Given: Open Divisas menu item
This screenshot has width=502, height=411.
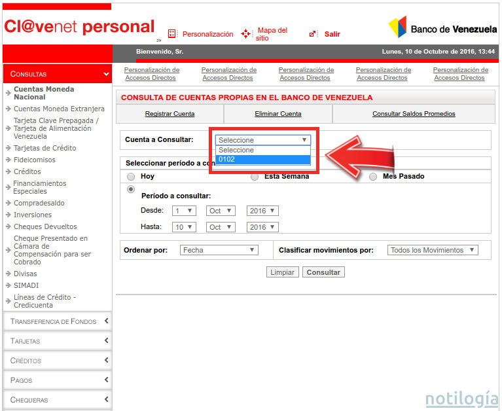Looking at the screenshot, I should 26,274.
